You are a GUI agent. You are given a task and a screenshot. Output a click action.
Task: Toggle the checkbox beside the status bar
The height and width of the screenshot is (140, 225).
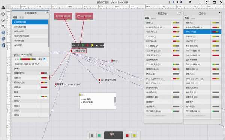click(x=44, y=59)
